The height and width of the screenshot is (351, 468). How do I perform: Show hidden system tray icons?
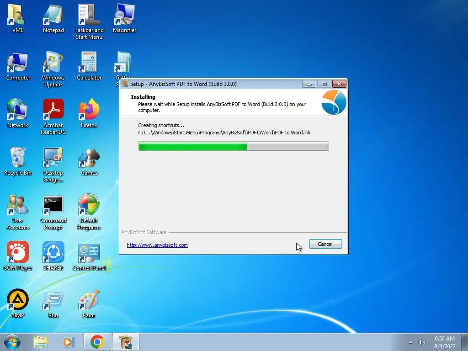411,342
